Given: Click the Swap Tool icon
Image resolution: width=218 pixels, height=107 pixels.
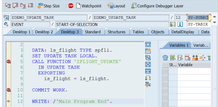Looking at the screenshot, I should click(148, 58).
